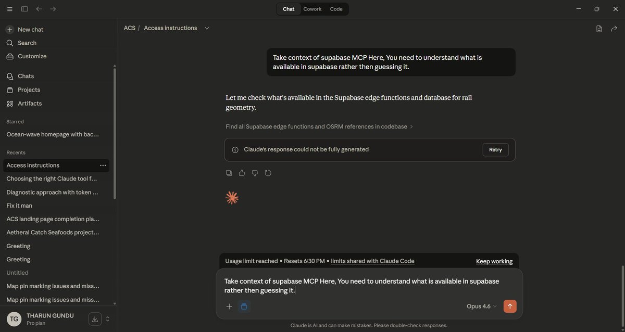
Task: Open the document icon in header
Action: click(599, 29)
